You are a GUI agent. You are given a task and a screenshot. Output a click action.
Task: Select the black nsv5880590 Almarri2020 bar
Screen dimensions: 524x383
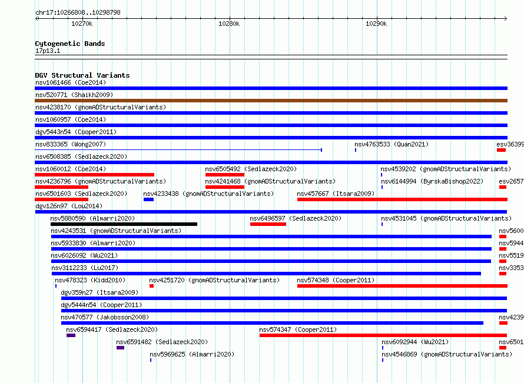[124, 224]
